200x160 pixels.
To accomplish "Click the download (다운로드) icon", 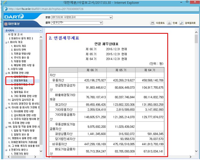I will point(153,23).
